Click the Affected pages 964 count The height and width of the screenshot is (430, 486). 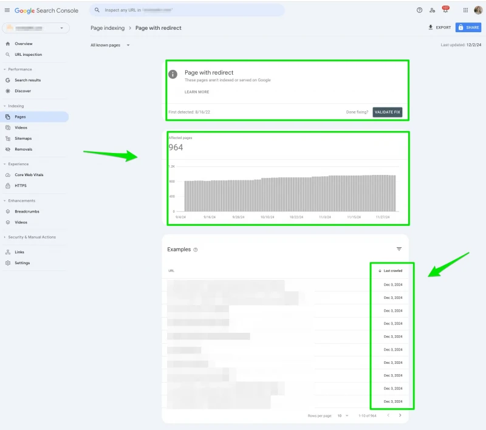click(176, 148)
